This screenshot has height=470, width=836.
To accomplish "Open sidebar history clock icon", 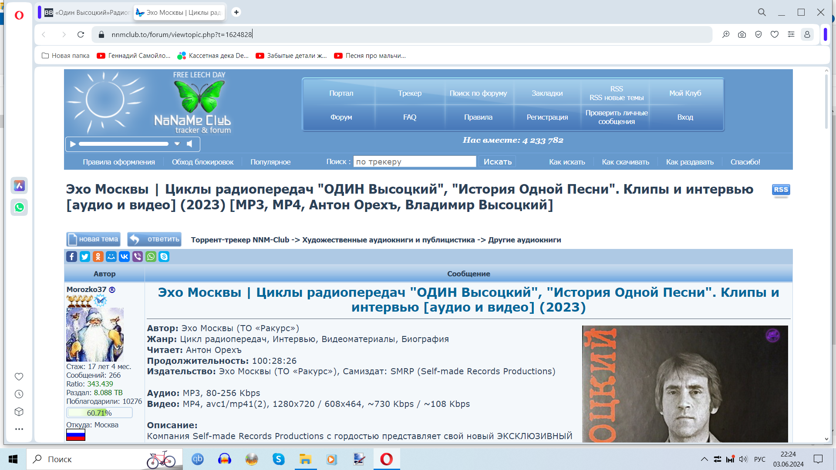I will [x=19, y=394].
